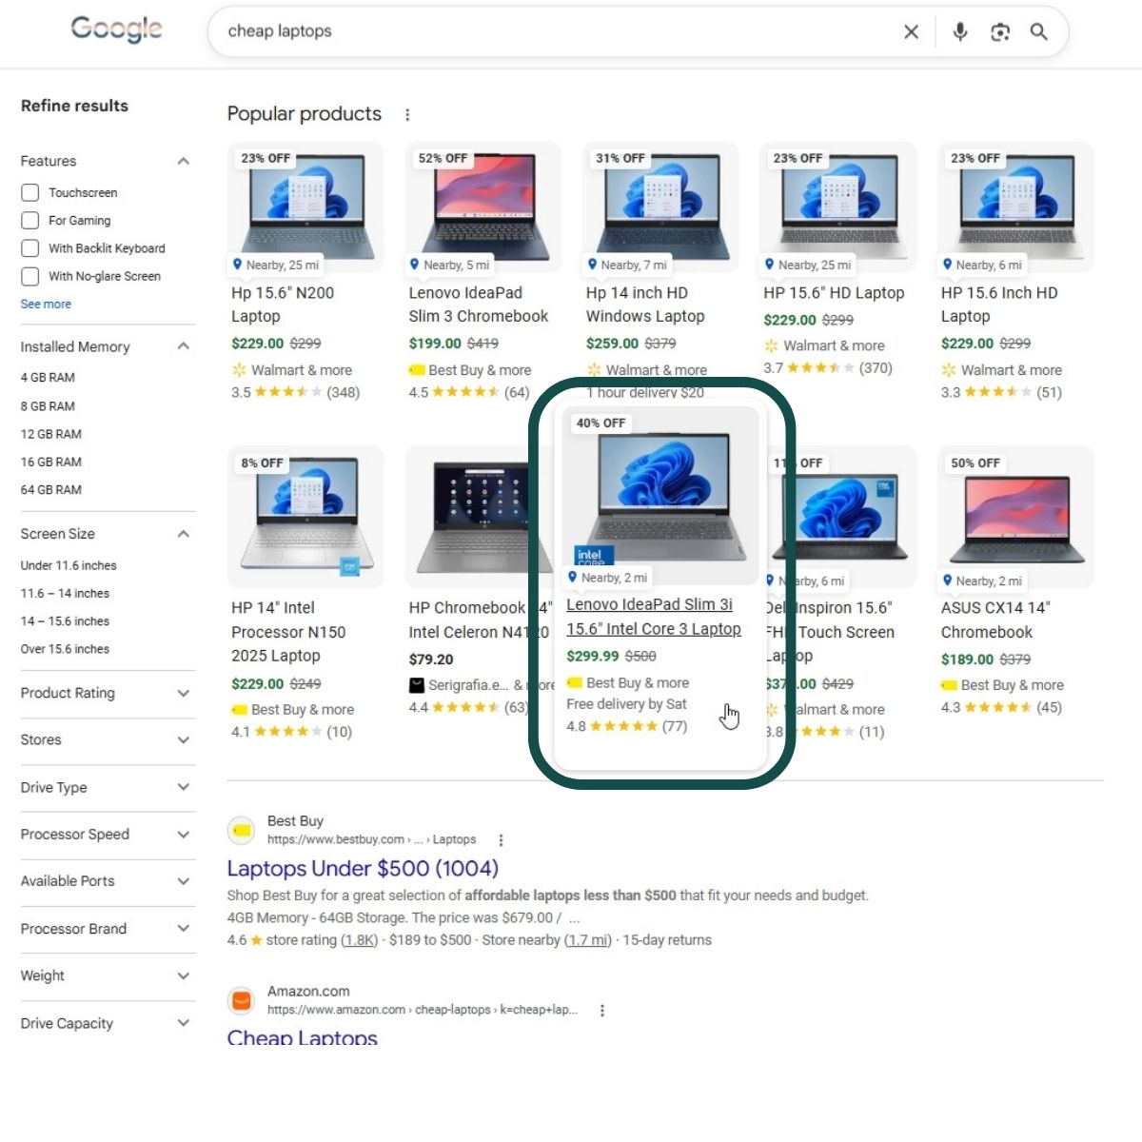The height and width of the screenshot is (1142, 1142).
Task: Open Amazon.com result options dots
Action: (x=602, y=1011)
